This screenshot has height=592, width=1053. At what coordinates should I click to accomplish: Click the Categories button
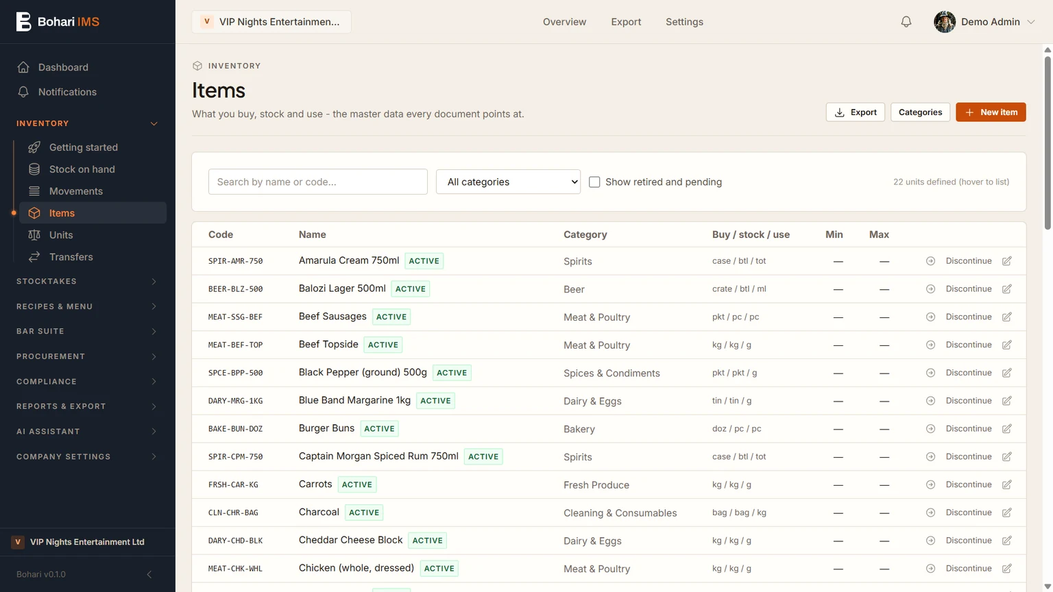(920, 112)
